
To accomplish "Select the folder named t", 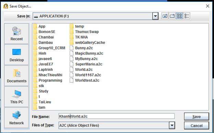I will 37,97.
